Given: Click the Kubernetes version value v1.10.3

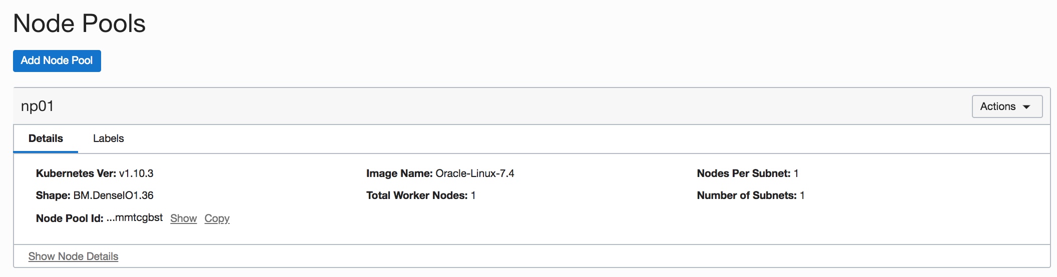Looking at the screenshot, I should pyautogui.click(x=136, y=173).
